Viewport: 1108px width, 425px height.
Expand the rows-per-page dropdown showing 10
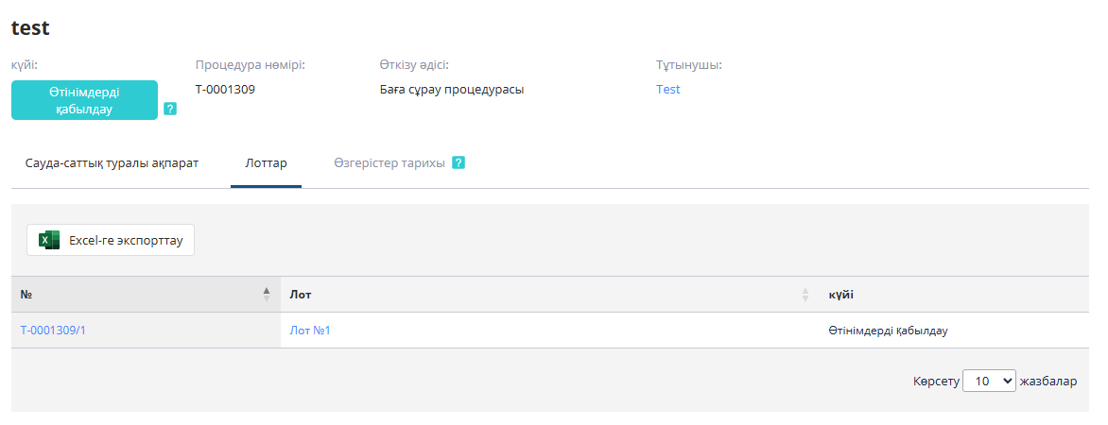[989, 382]
